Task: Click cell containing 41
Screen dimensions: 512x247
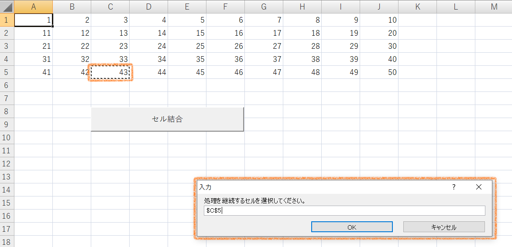Action: coord(33,72)
